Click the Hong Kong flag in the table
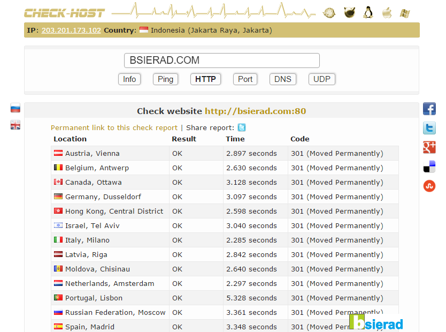This screenshot has height=332, width=446. (58, 211)
